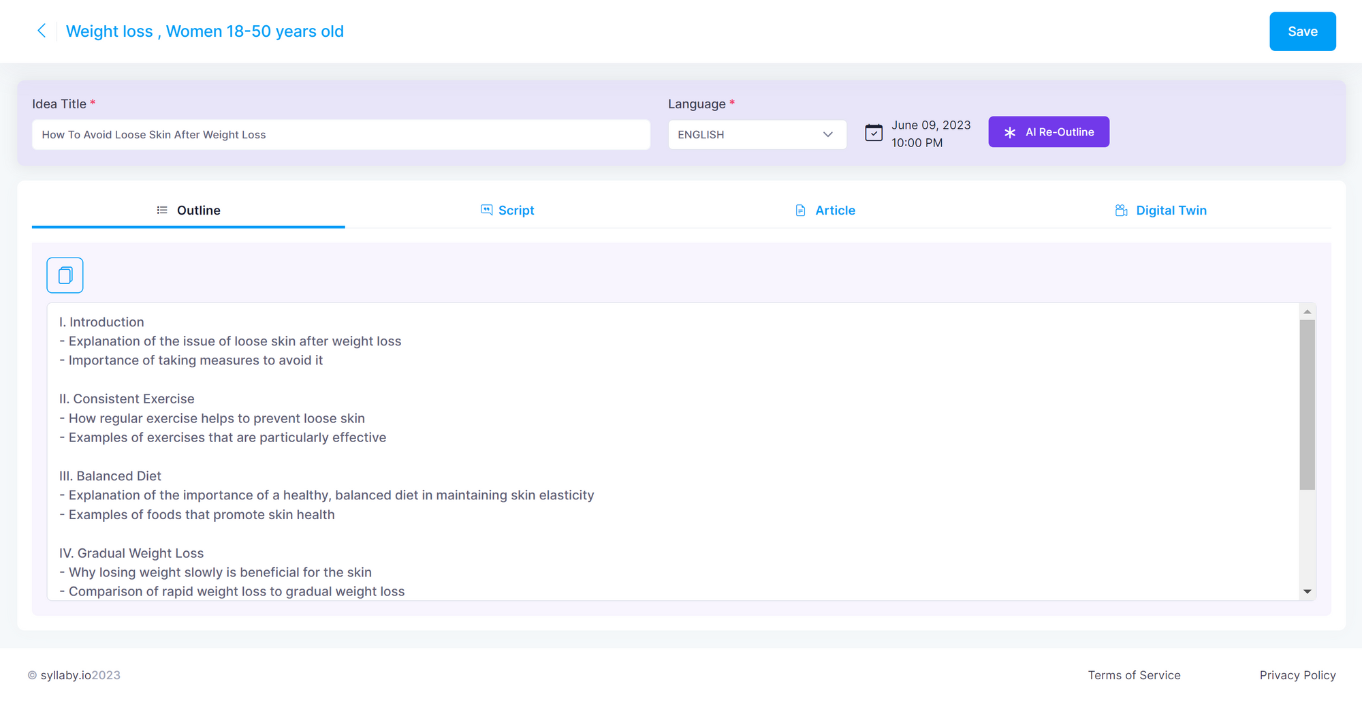
Task: Click the 'Weight loss , Women 18-50 years old' heading
Action: (x=205, y=31)
